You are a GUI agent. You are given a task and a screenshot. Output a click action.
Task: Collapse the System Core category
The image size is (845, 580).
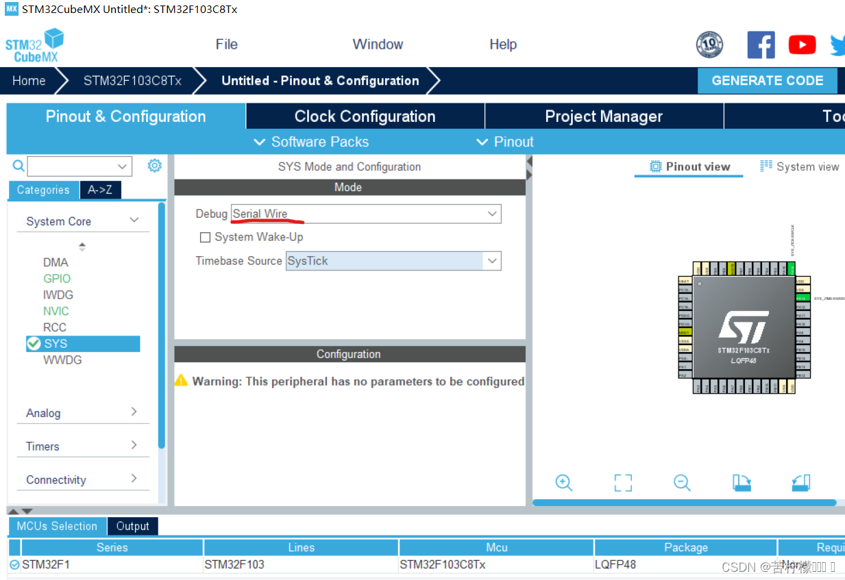point(134,220)
